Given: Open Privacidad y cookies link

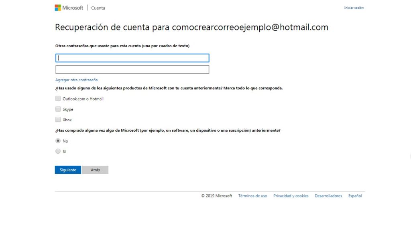Looking at the screenshot, I should [291, 196].
